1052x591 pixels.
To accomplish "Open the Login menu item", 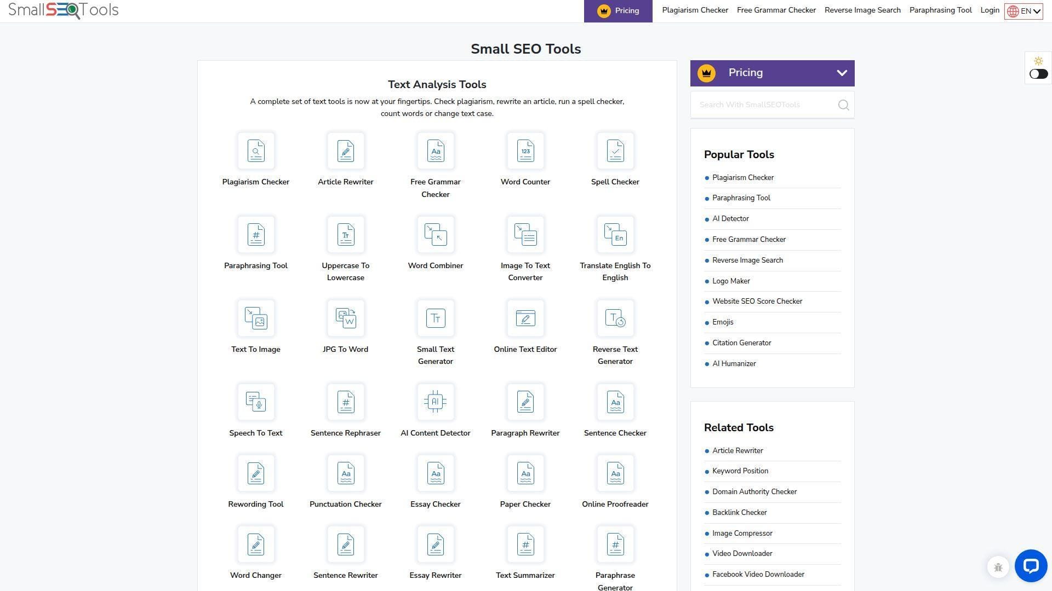I will 990,10.
